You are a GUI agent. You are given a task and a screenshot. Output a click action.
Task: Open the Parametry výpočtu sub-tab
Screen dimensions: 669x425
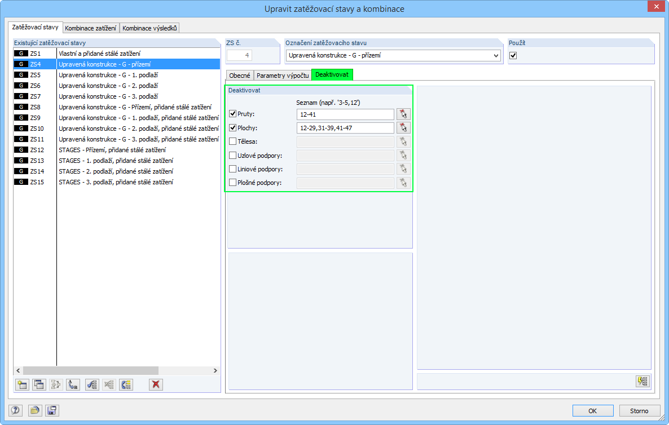[x=283, y=76]
